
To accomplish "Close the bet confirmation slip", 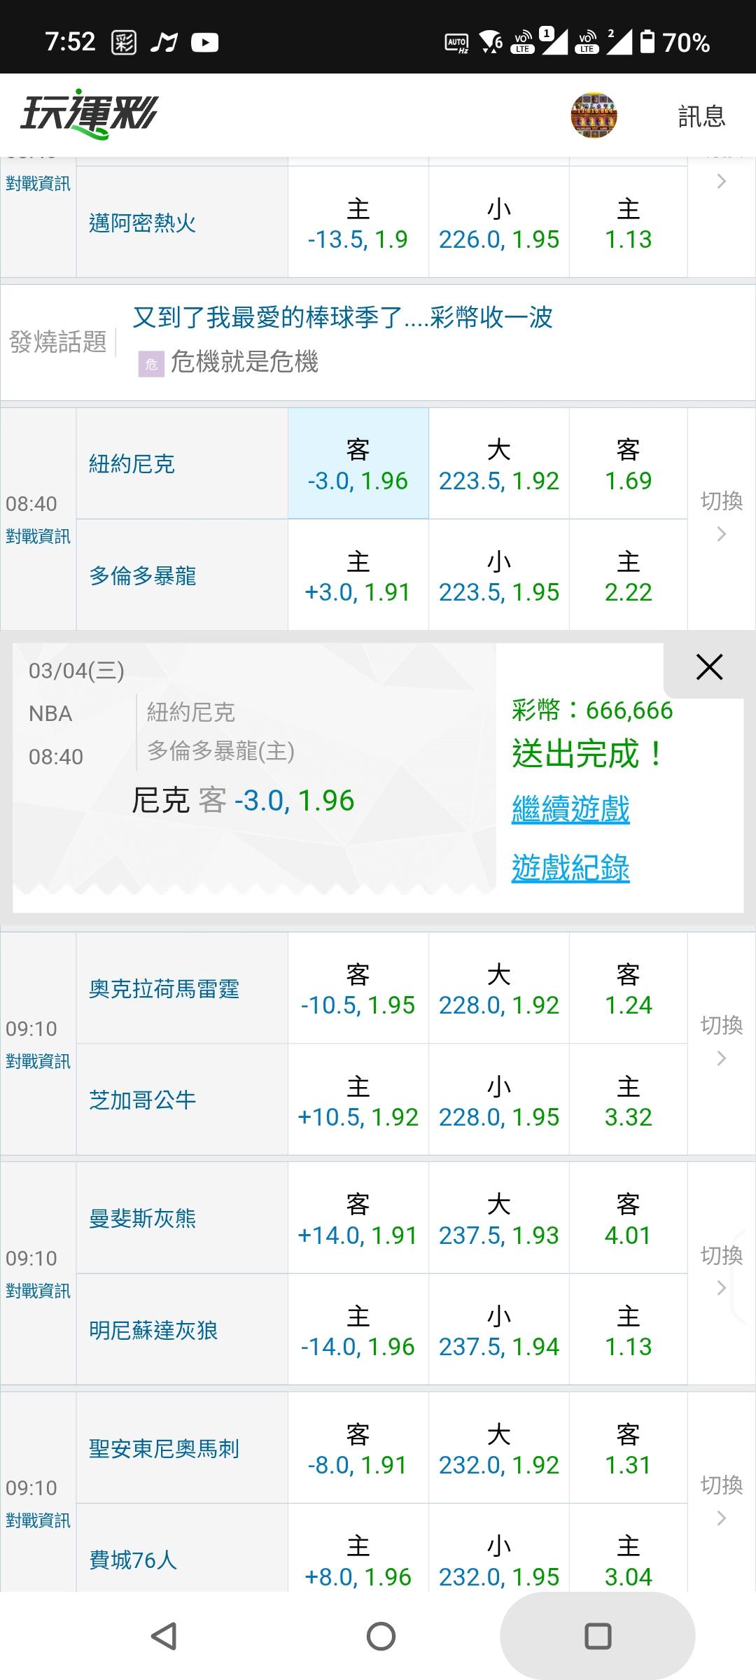I will pos(709,668).
